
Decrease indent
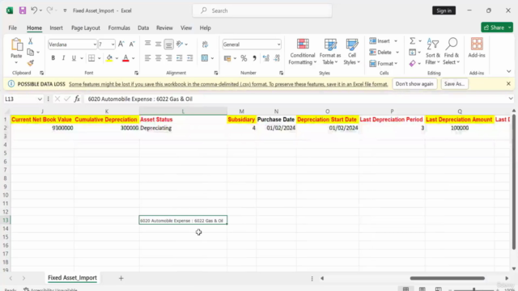(180, 58)
